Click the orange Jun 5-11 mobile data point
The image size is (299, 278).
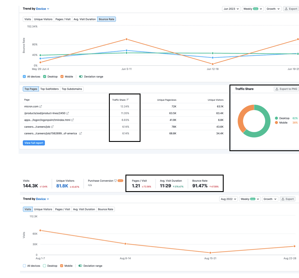click(127, 39)
